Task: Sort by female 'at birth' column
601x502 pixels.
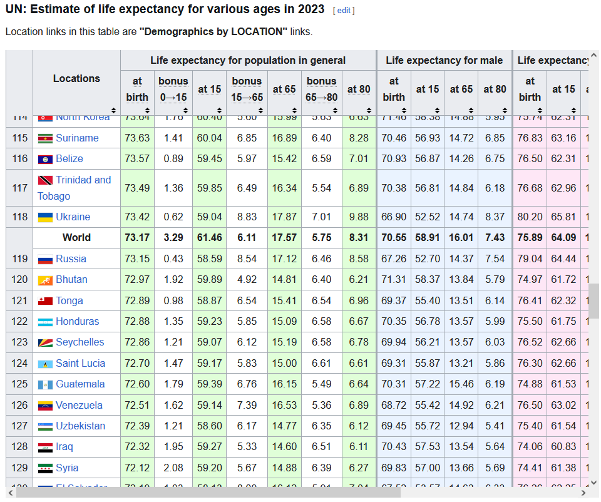Action: tap(540, 111)
